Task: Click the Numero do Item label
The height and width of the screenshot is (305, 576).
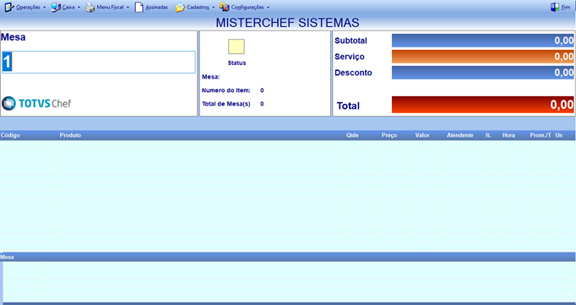Action: (x=226, y=90)
